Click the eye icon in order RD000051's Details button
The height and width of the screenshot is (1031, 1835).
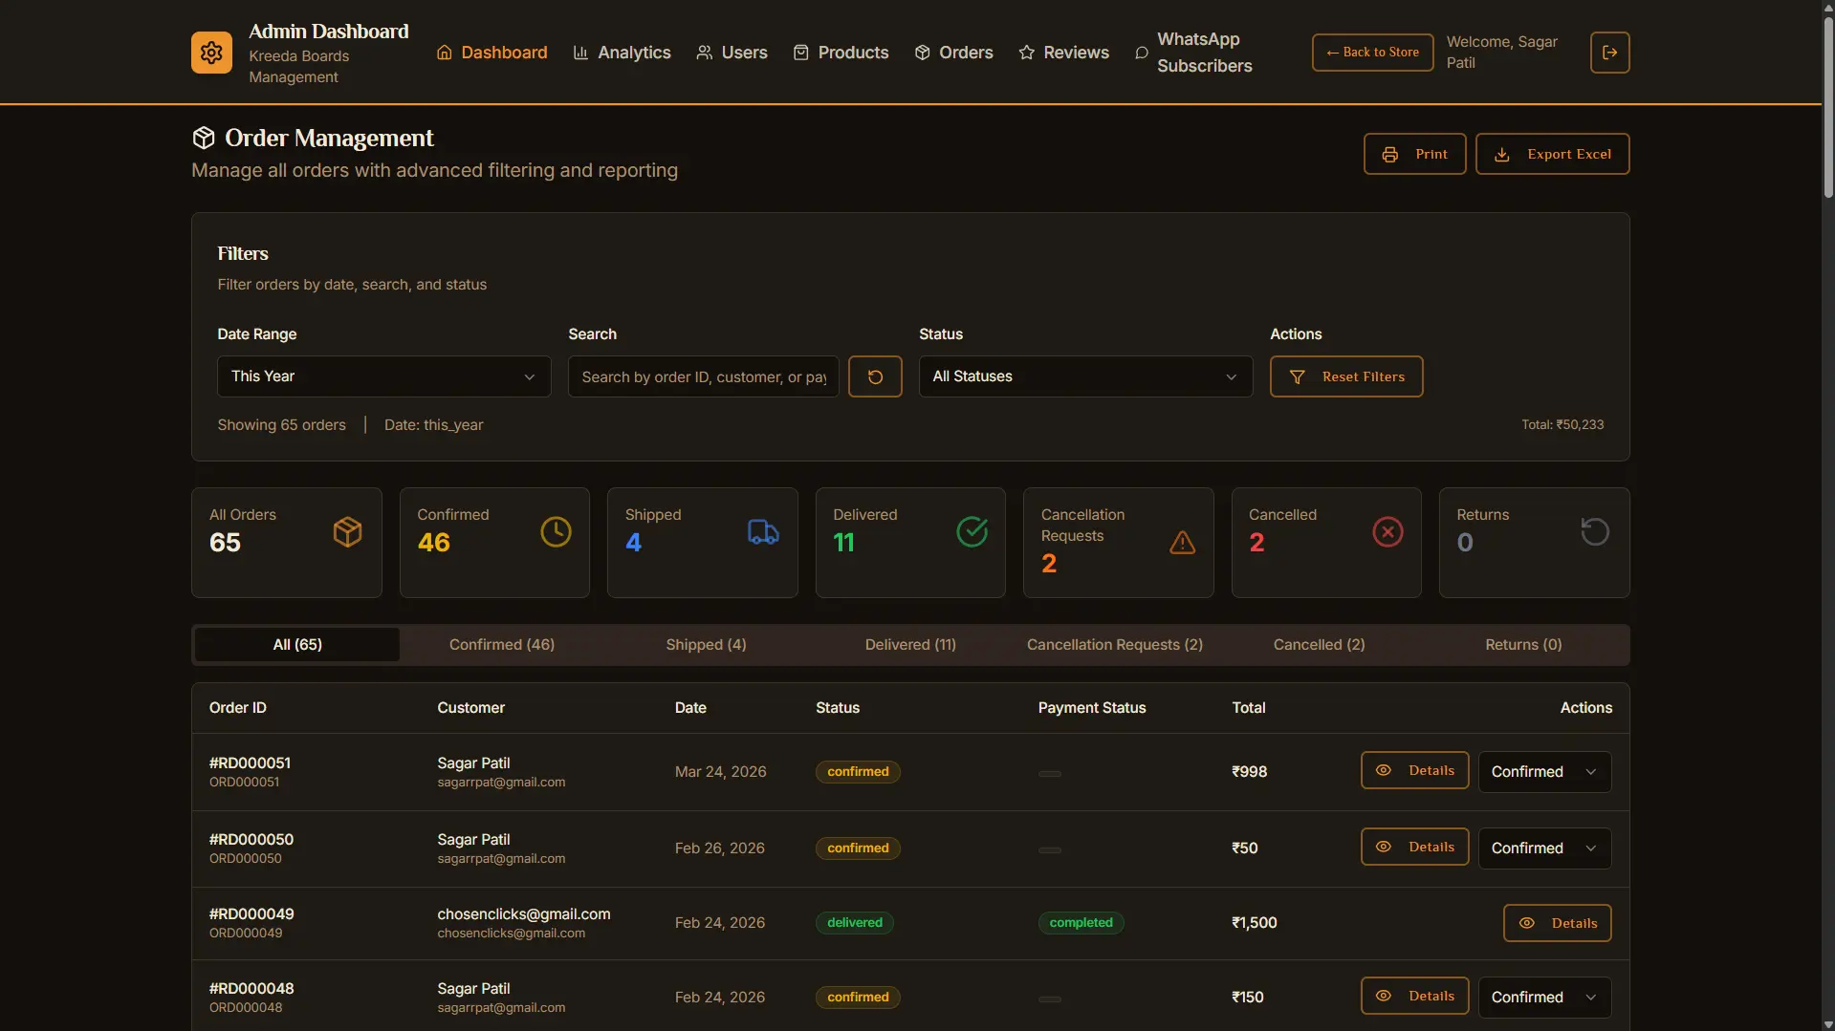coord(1384,770)
